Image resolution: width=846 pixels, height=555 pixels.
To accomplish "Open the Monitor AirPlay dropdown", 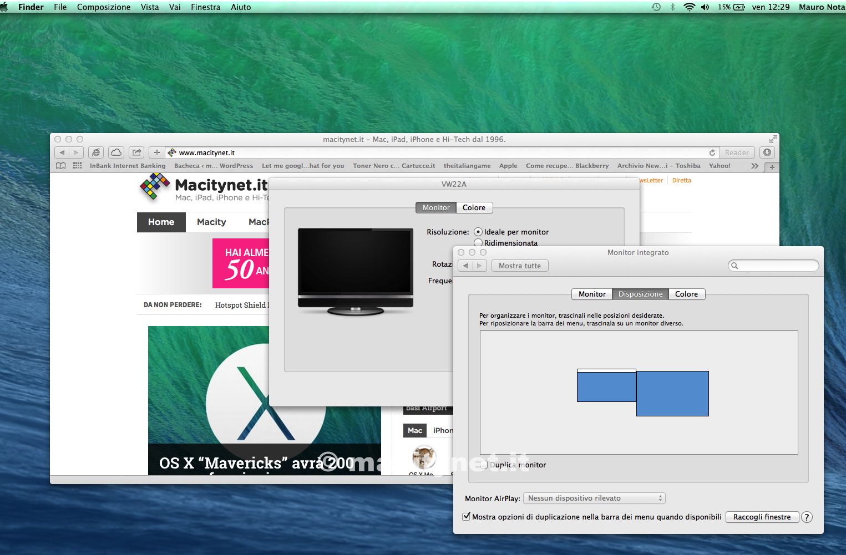I will click(x=594, y=498).
